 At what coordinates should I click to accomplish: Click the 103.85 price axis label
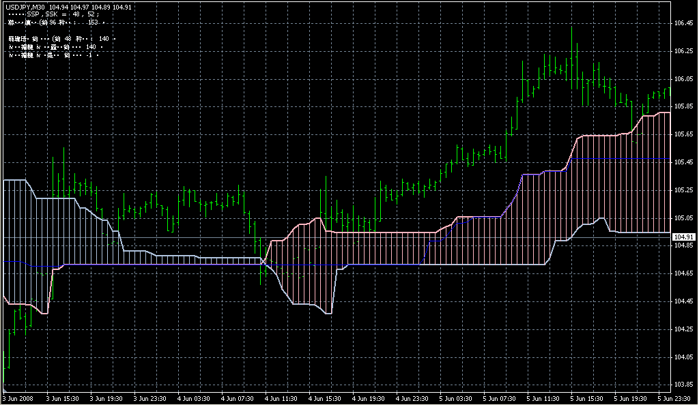(x=683, y=385)
